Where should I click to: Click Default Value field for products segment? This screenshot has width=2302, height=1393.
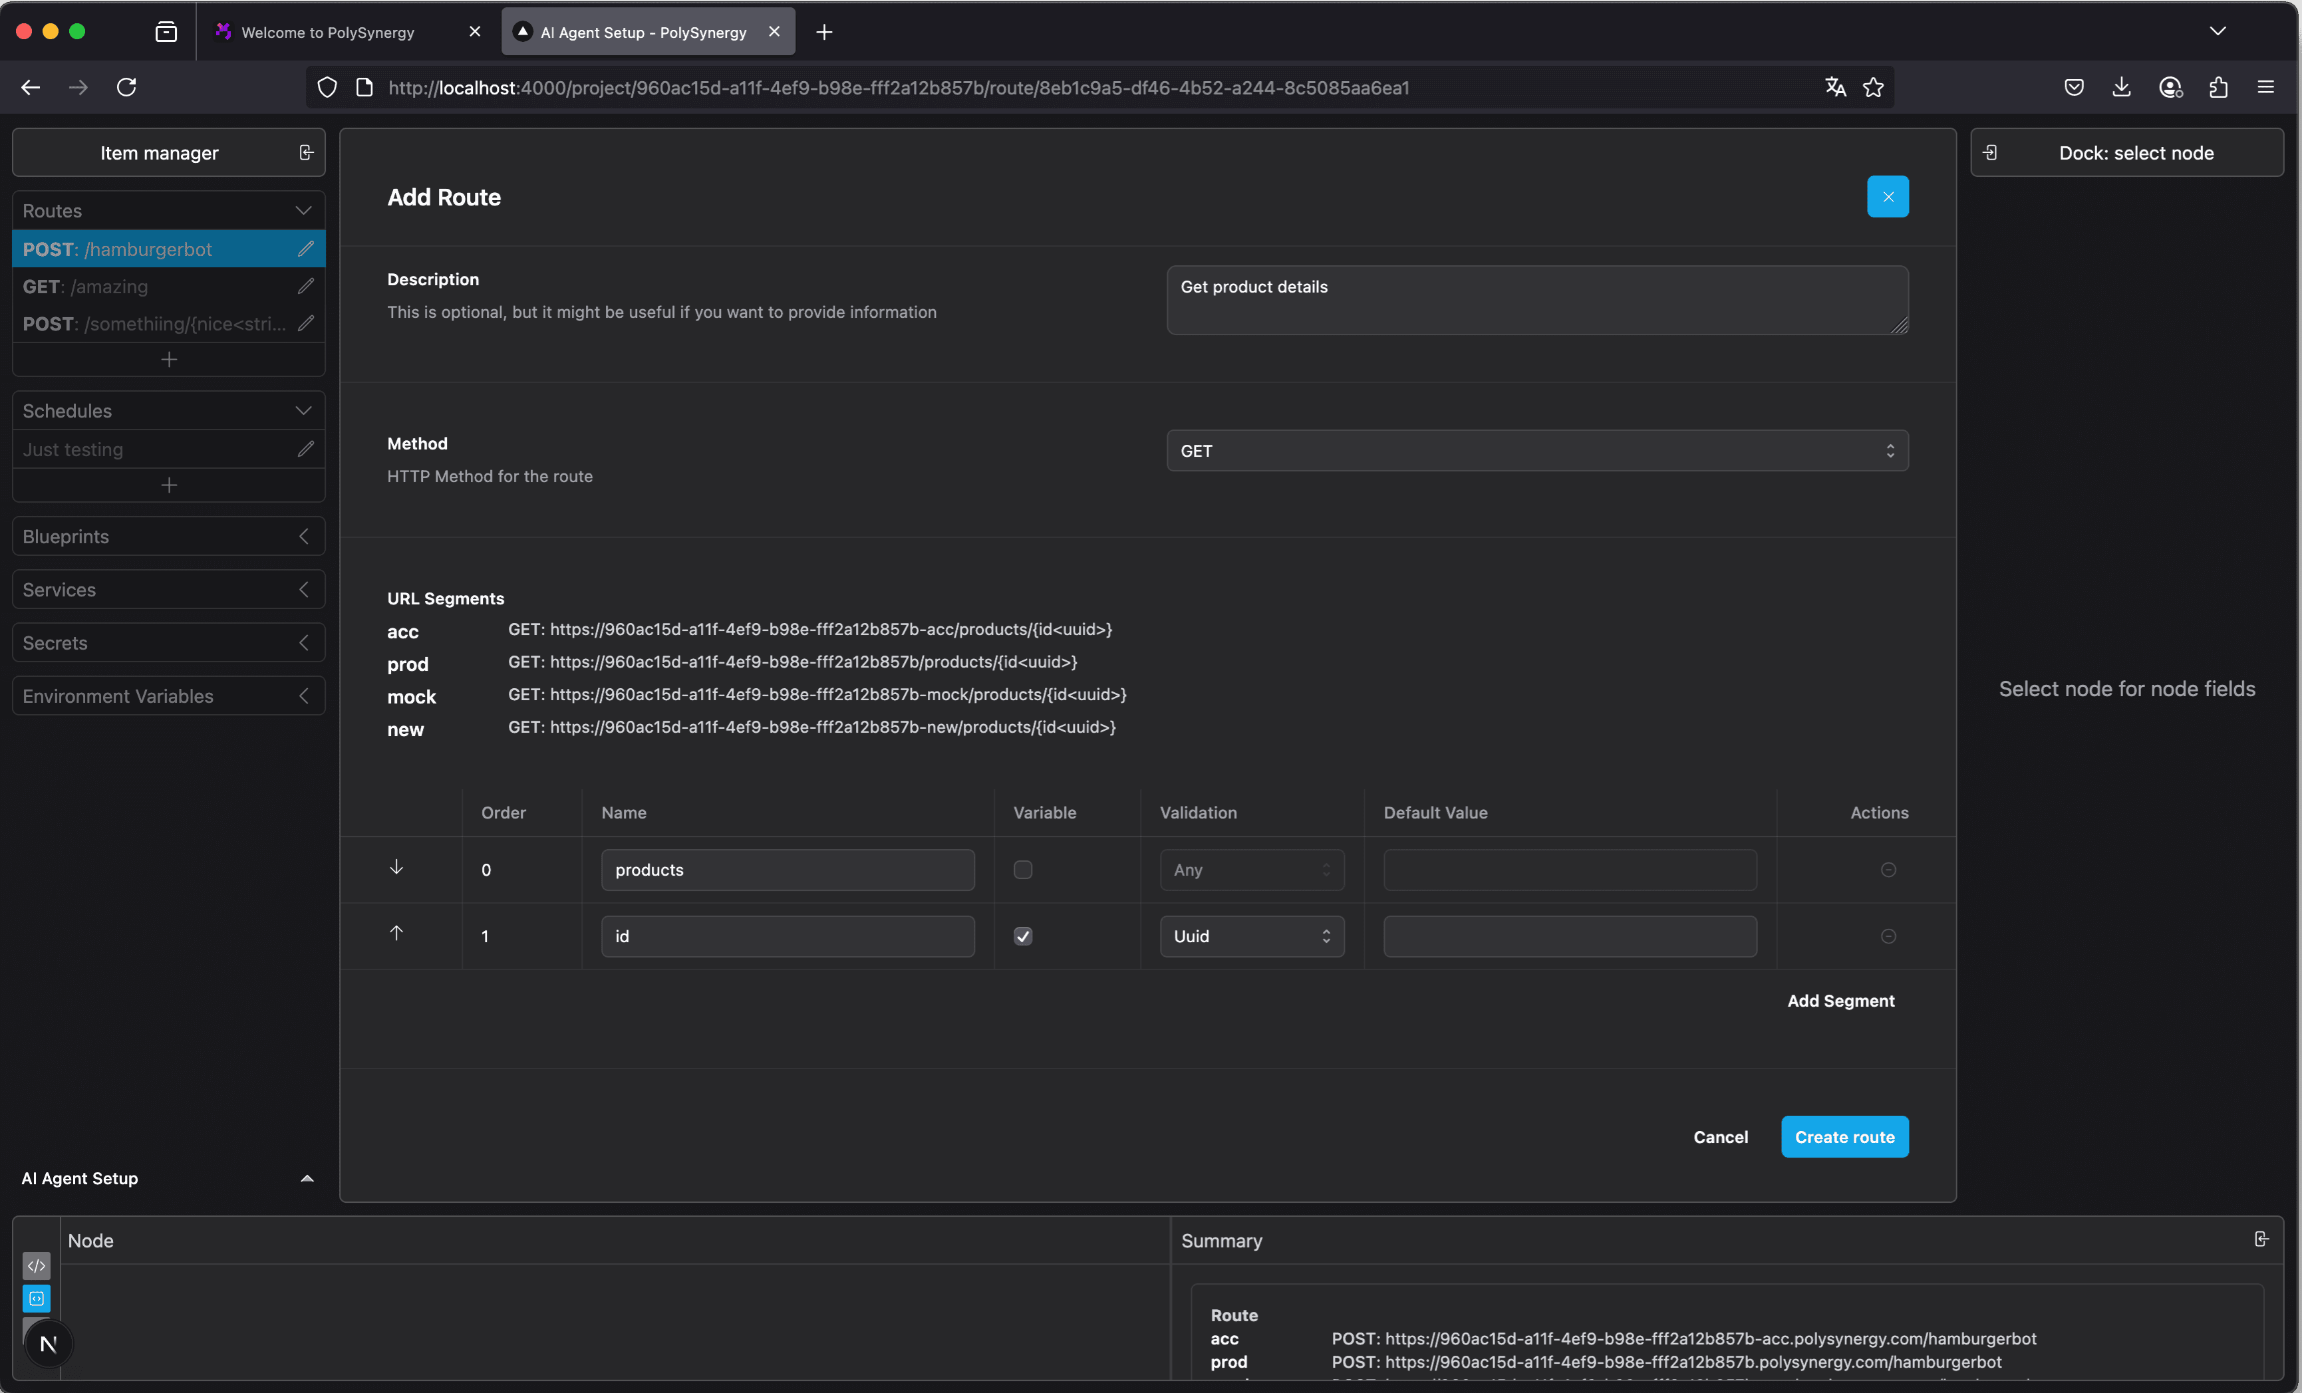1570,870
